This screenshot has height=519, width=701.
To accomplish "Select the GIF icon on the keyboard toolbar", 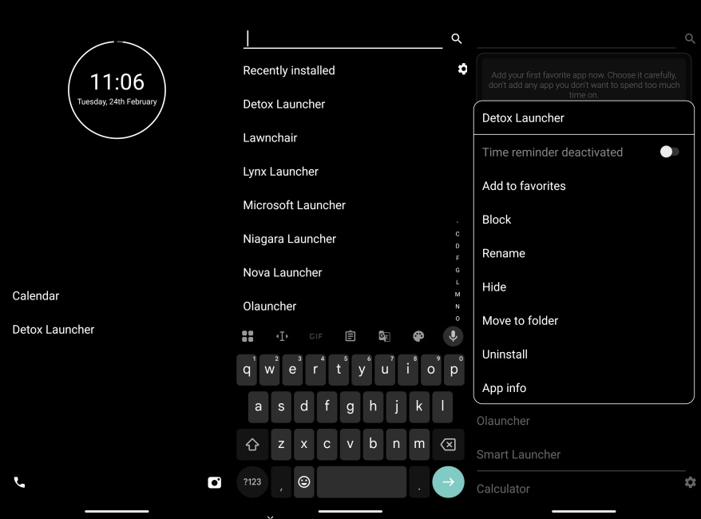I will (x=315, y=335).
